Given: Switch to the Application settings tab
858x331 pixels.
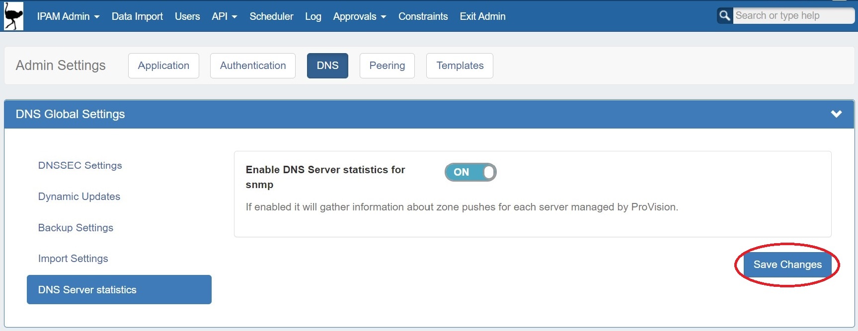Looking at the screenshot, I should click(x=163, y=66).
